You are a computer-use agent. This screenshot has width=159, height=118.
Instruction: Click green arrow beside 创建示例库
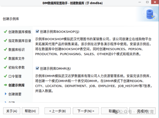[6, 85]
